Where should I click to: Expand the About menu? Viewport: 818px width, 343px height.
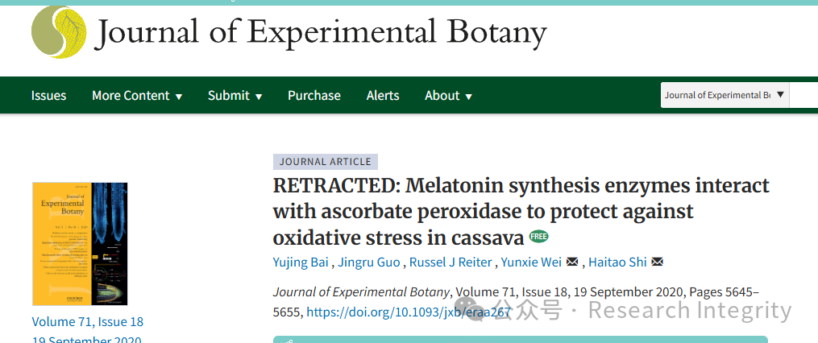click(x=448, y=95)
